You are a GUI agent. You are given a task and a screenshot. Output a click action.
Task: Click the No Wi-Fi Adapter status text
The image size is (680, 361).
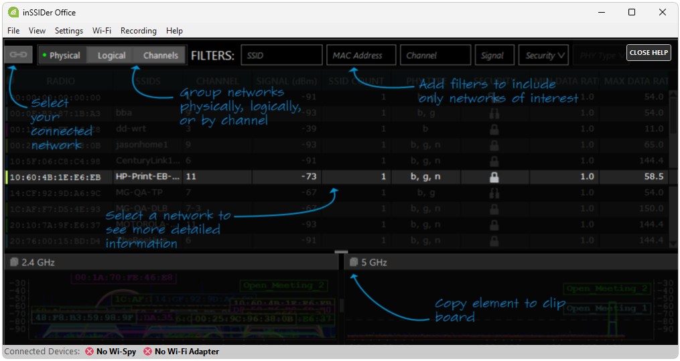187,352
